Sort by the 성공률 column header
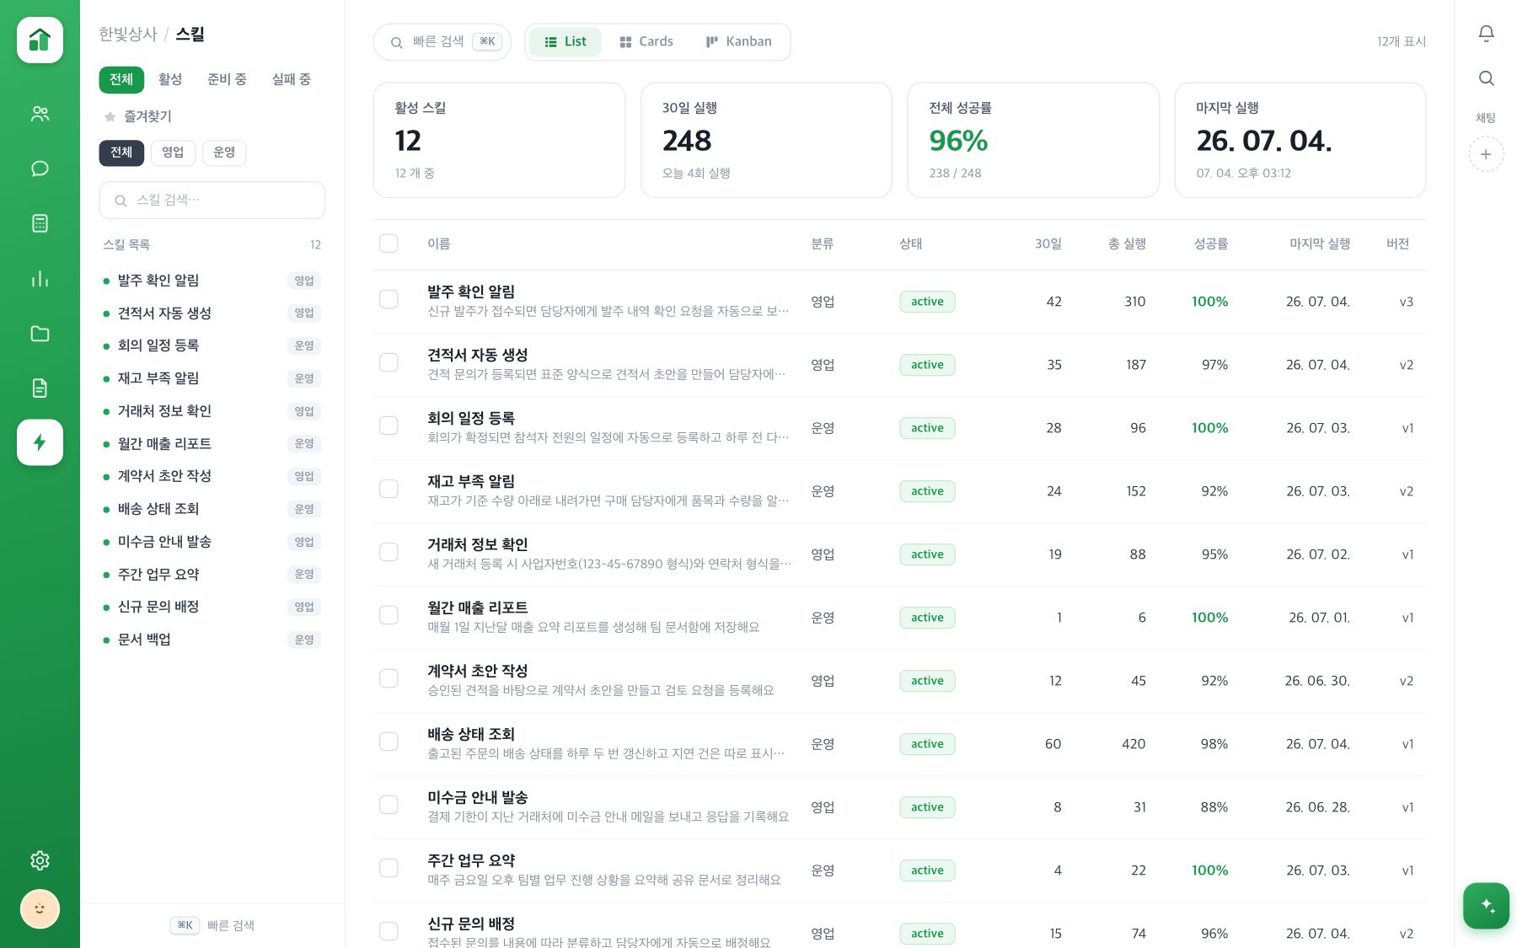The image size is (1517, 948). pyautogui.click(x=1211, y=244)
